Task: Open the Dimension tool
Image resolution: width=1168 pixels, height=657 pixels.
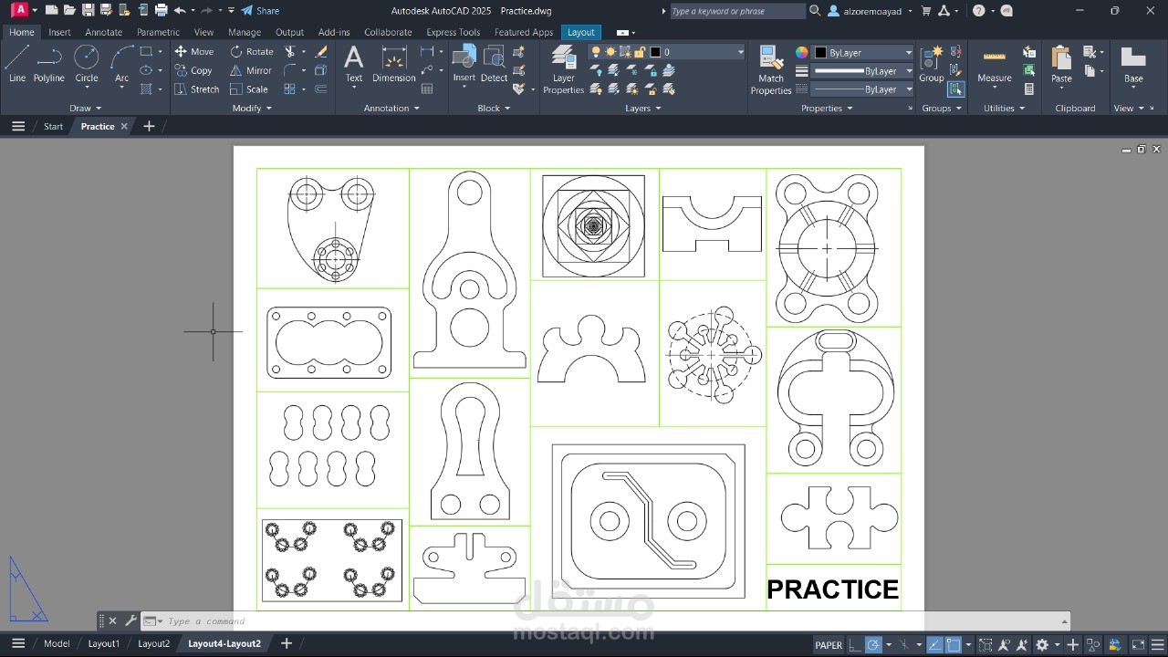Action: 394,64
